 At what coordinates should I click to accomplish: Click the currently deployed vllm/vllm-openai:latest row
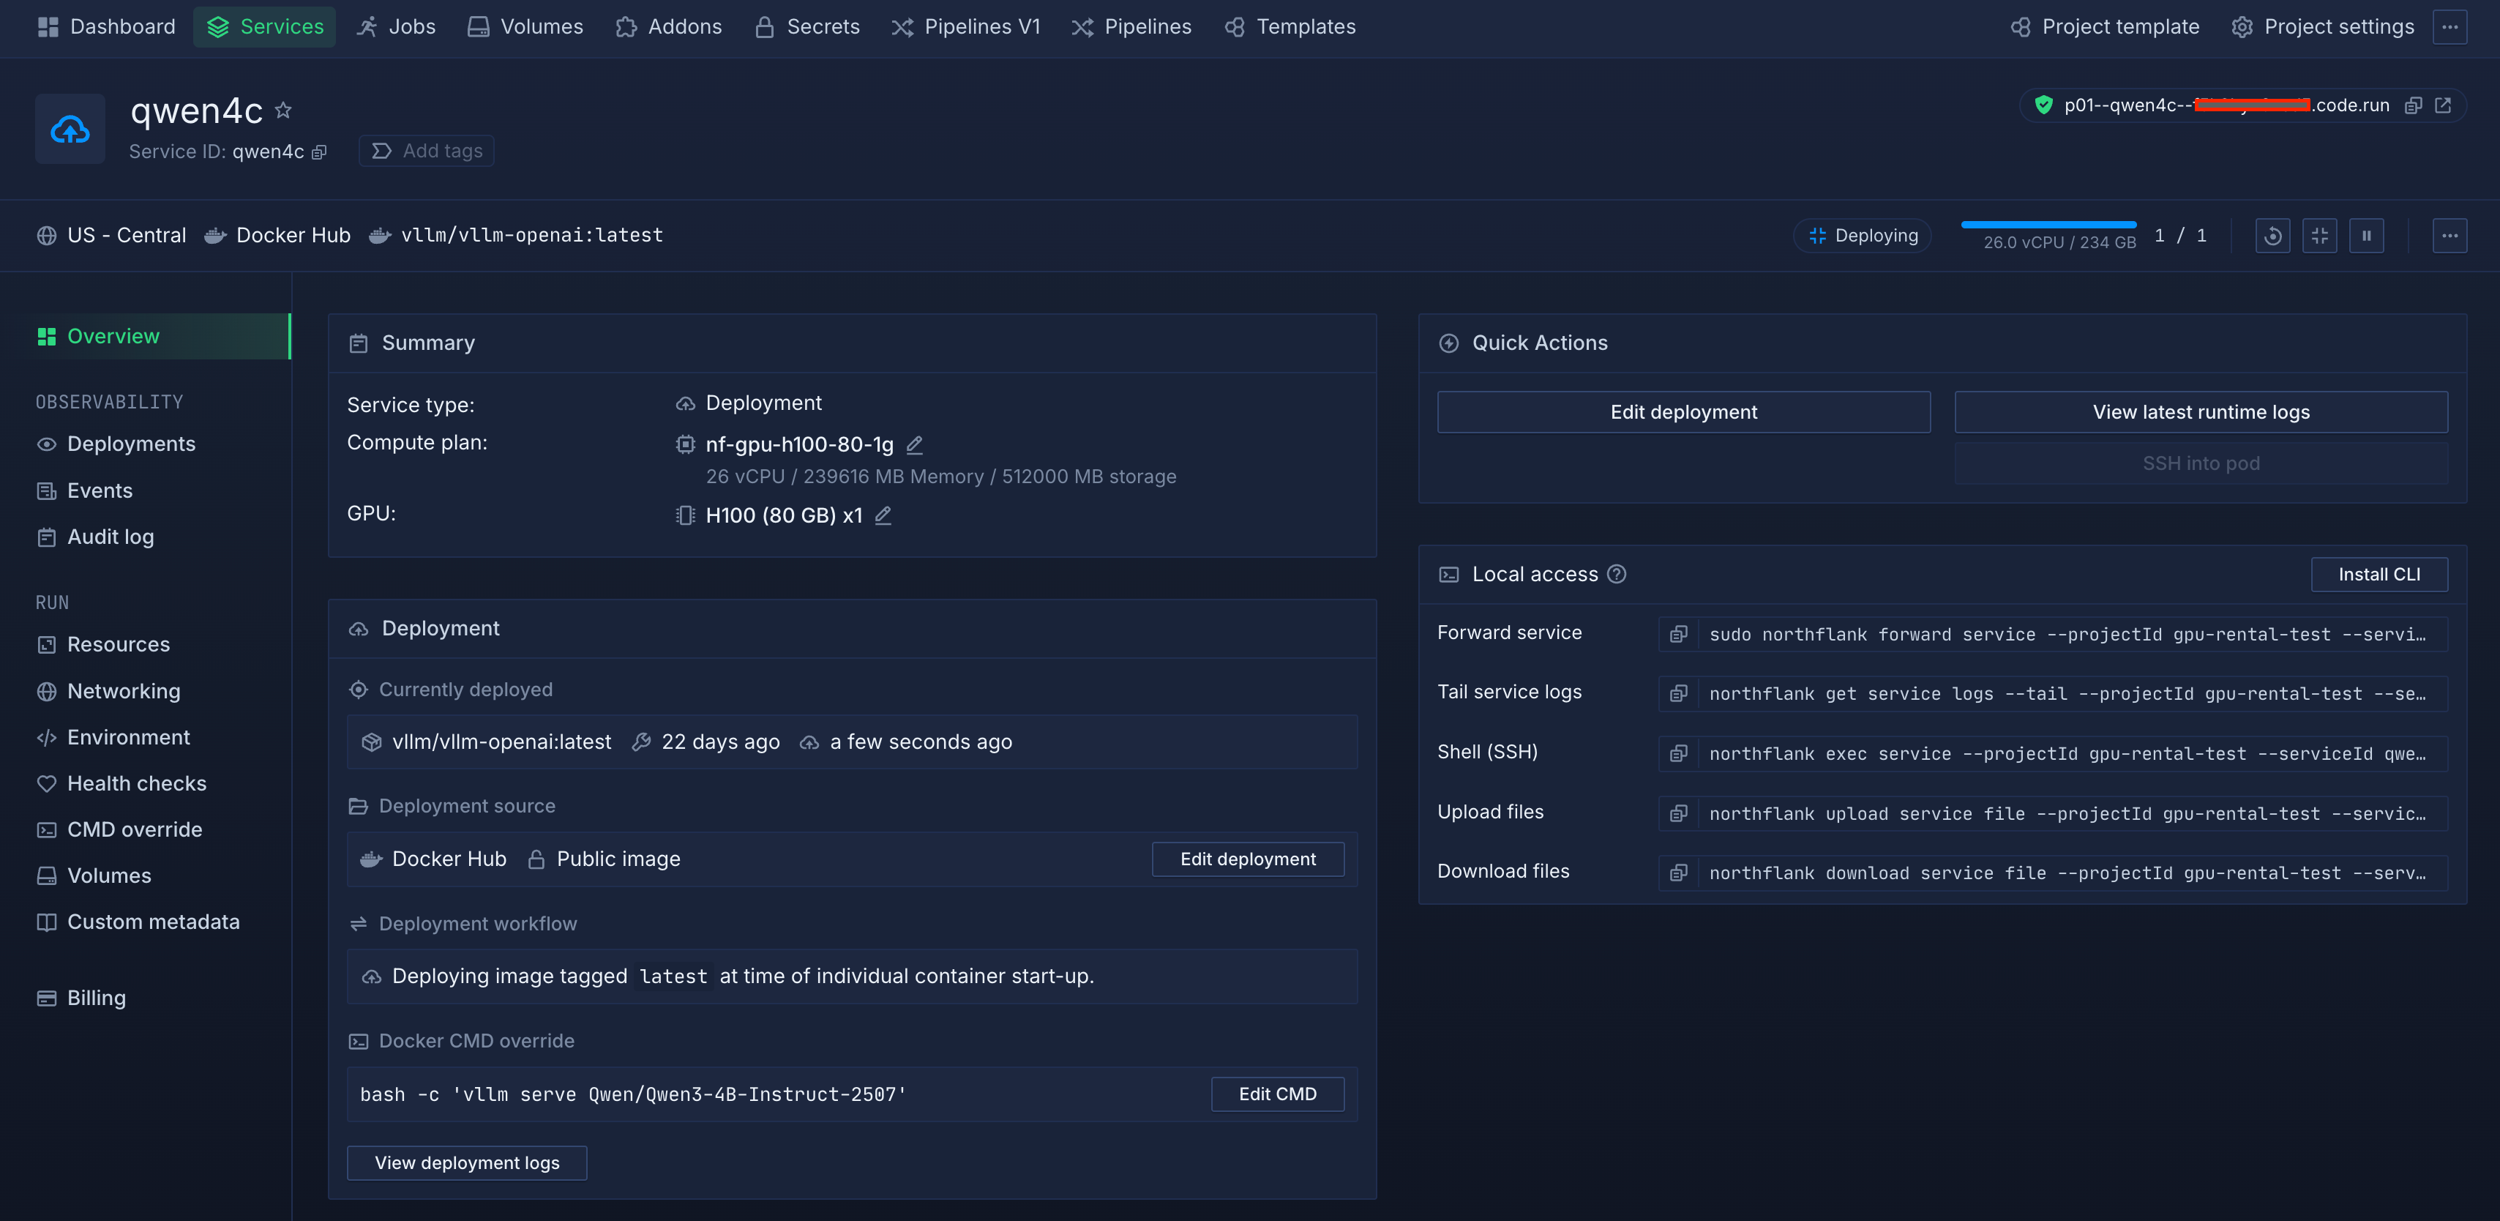(851, 742)
